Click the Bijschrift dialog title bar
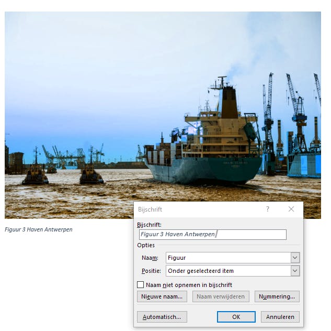The image size is (331, 331). (198, 209)
